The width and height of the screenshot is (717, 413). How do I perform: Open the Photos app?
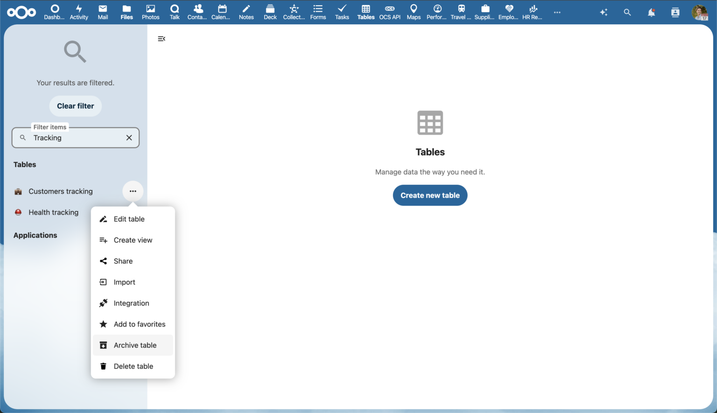[150, 12]
